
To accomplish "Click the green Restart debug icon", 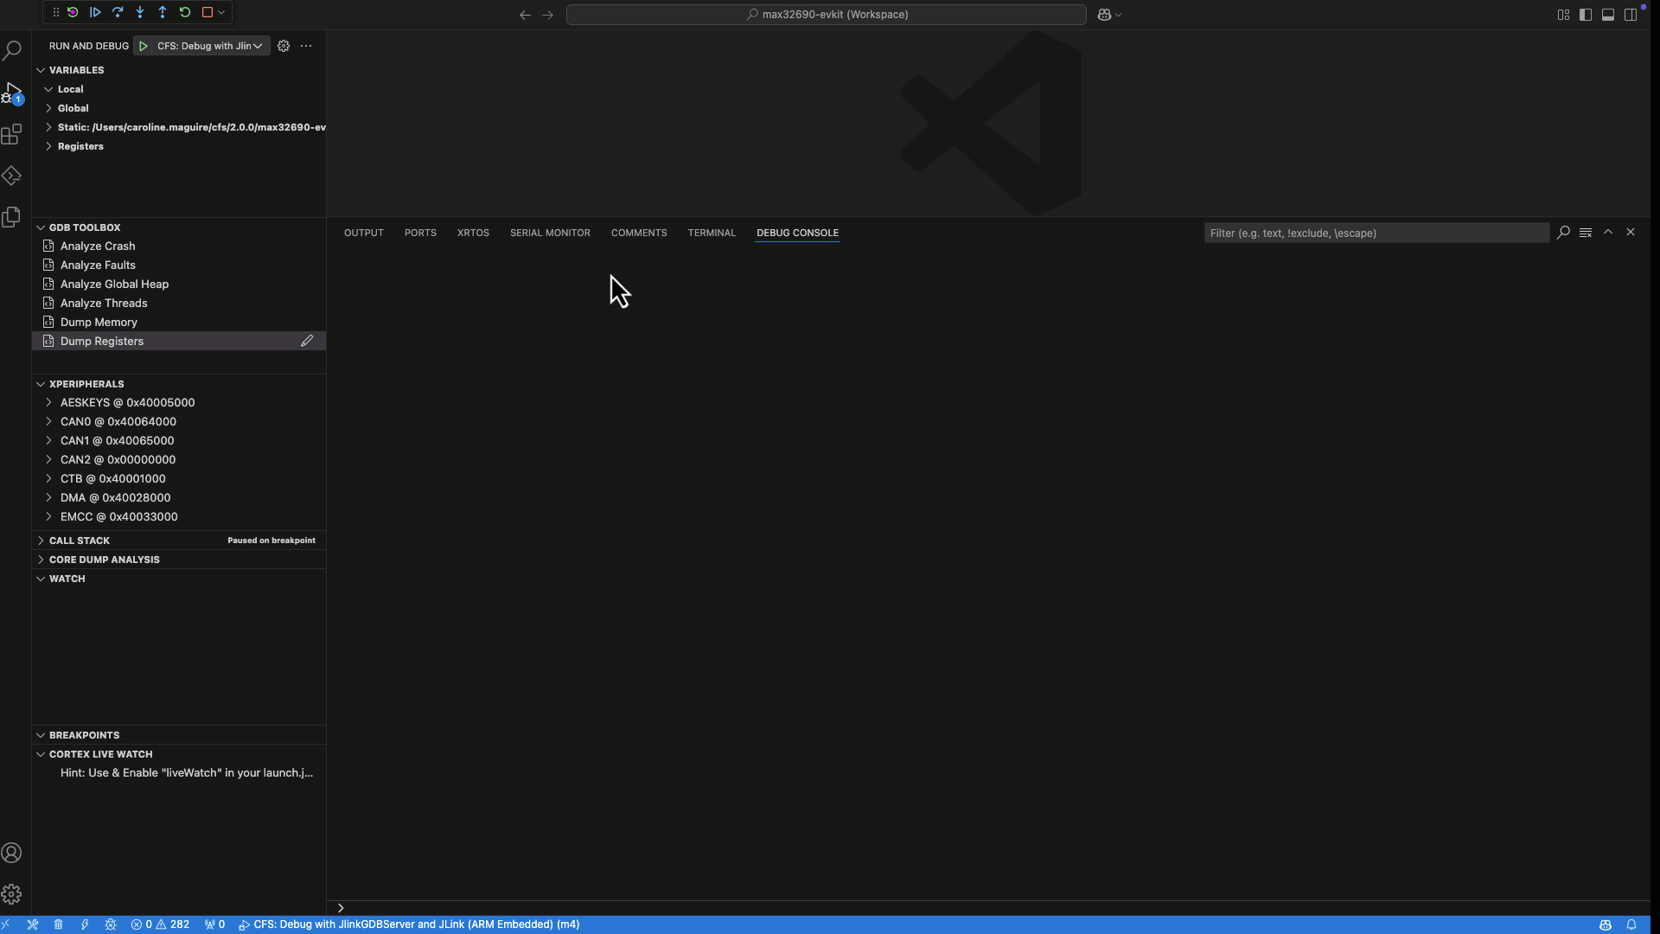I will (185, 13).
